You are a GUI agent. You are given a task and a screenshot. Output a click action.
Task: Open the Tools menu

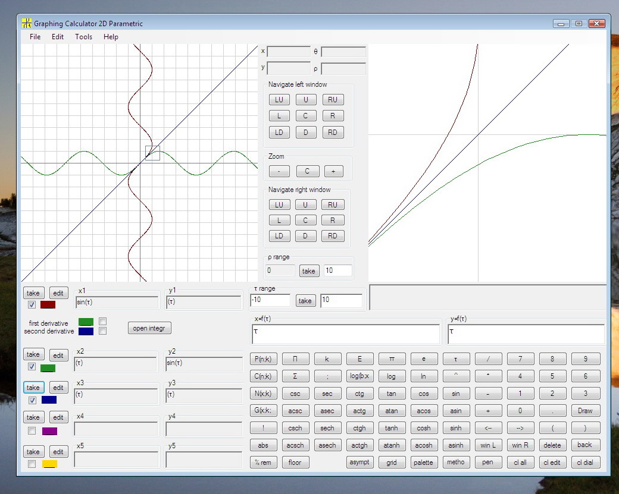[x=84, y=37]
